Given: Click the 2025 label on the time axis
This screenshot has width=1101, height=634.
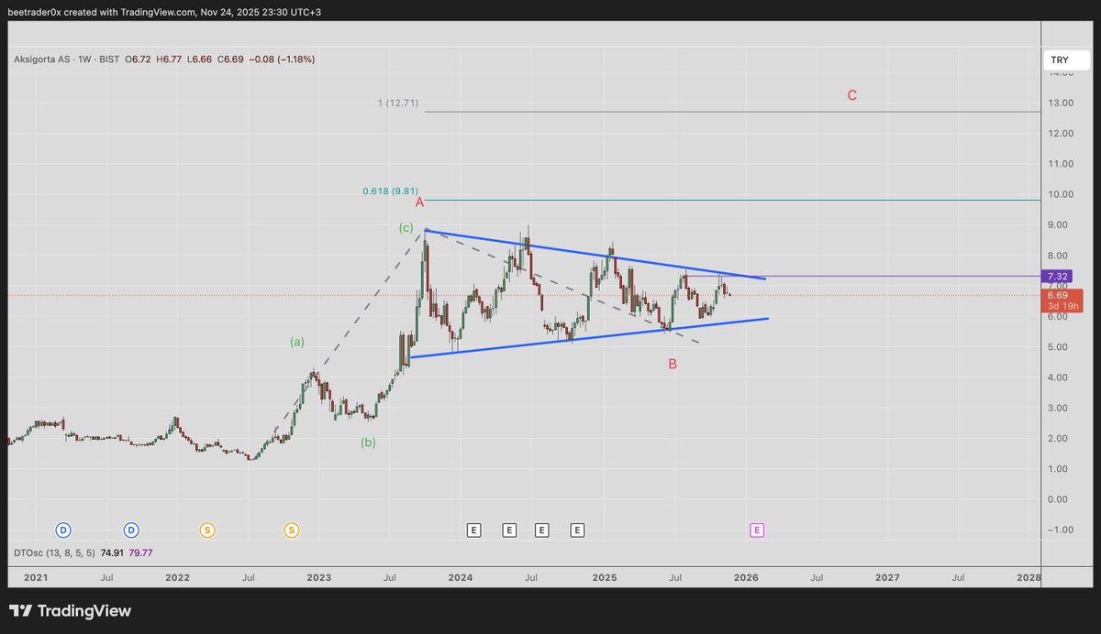Looking at the screenshot, I should pyautogui.click(x=604, y=577).
